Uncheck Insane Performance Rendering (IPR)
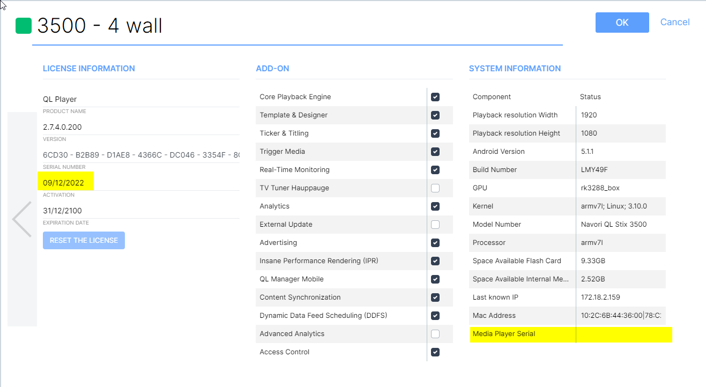The height and width of the screenshot is (387, 706). tap(435, 261)
